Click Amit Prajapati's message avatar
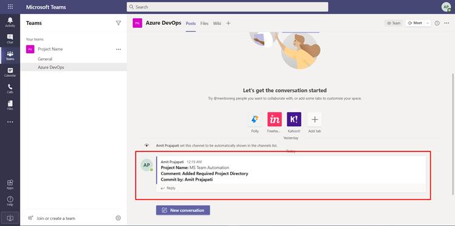This screenshot has height=226, width=455. pos(147,165)
